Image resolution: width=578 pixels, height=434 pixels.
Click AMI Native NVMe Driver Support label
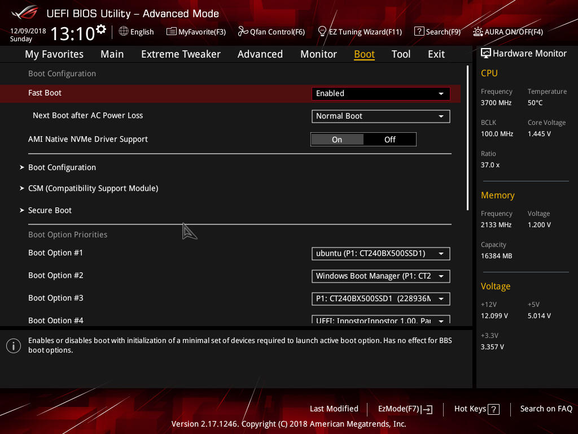click(88, 139)
